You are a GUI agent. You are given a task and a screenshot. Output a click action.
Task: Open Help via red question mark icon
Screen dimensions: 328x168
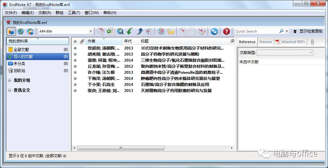[x=226, y=32]
